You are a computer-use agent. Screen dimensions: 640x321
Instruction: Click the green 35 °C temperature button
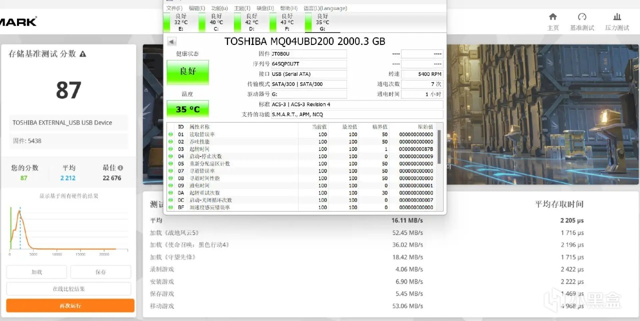point(187,109)
